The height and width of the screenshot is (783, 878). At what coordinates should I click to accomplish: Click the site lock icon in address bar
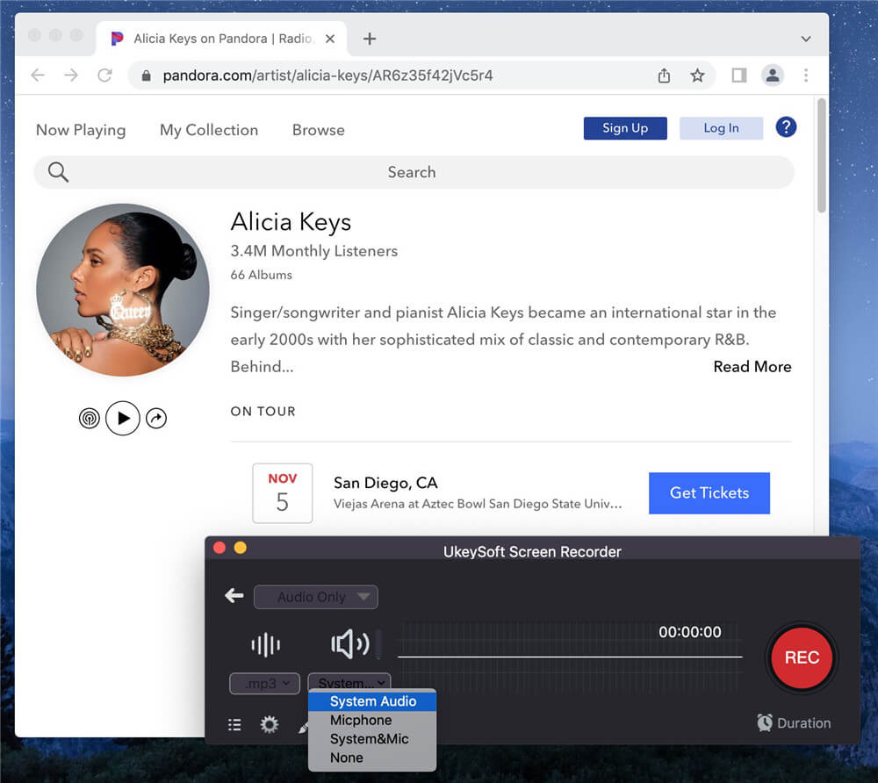(146, 75)
